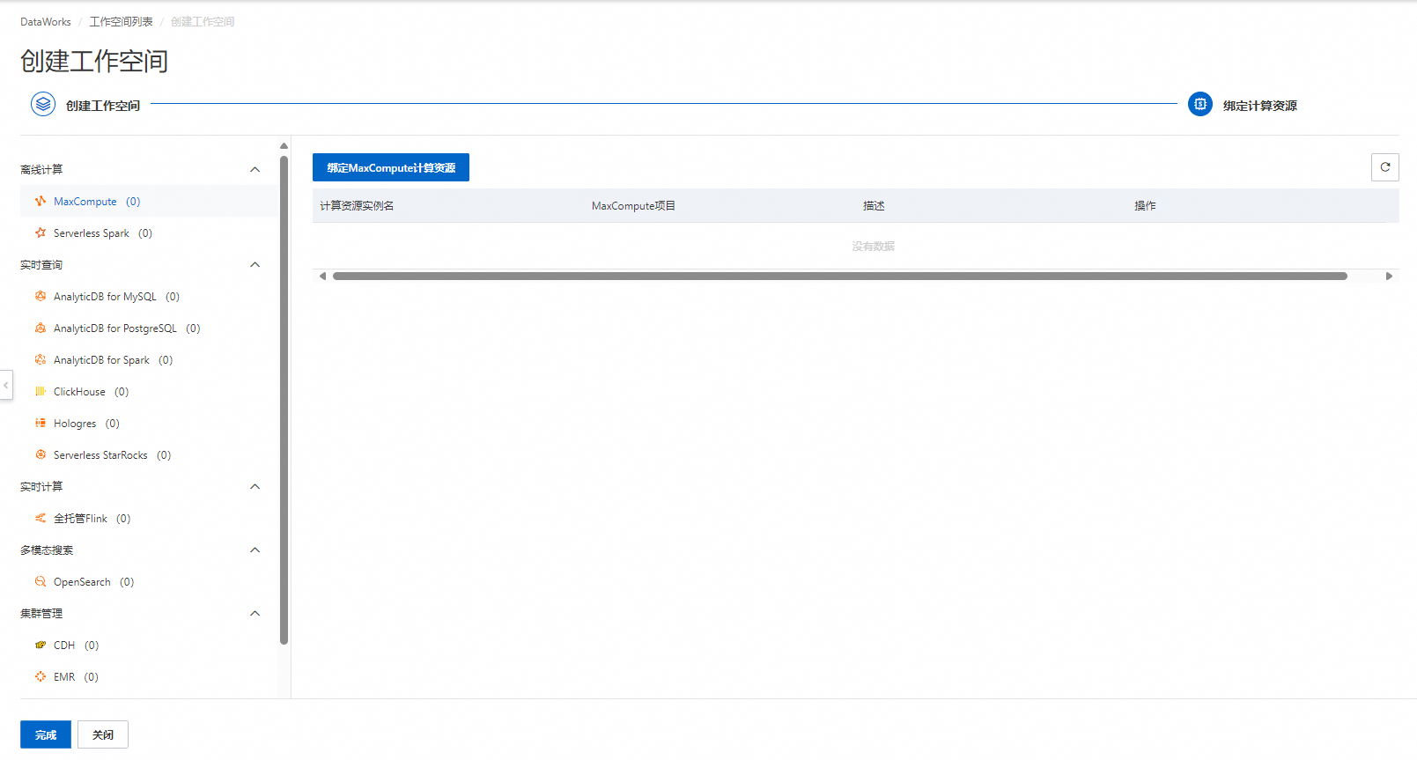Click the AnalyticDB for Spark icon
The image size is (1417, 760).
41,360
